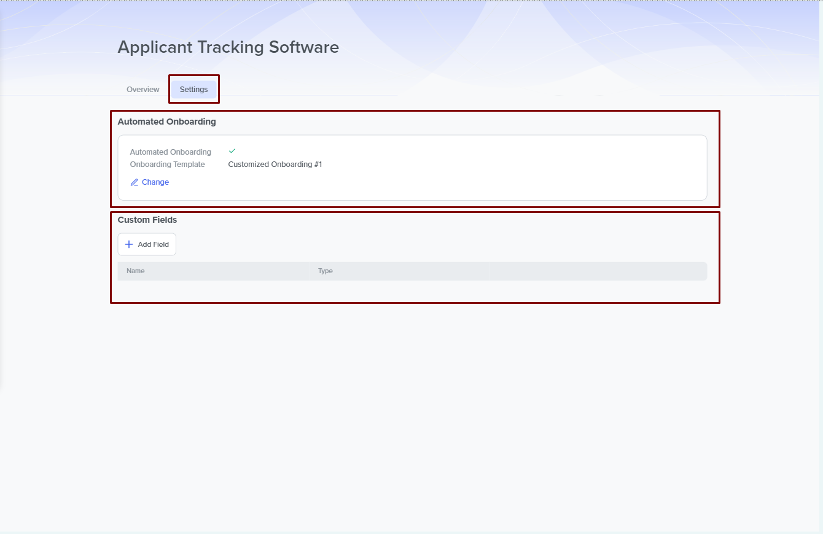
Task: Click the empty table area below Name
Action: [x=212, y=290]
